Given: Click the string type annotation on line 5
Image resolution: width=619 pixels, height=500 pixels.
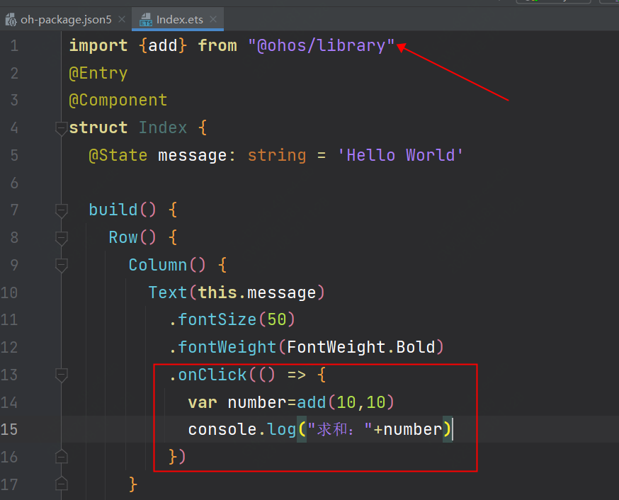Looking at the screenshot, I should [277, 156].
